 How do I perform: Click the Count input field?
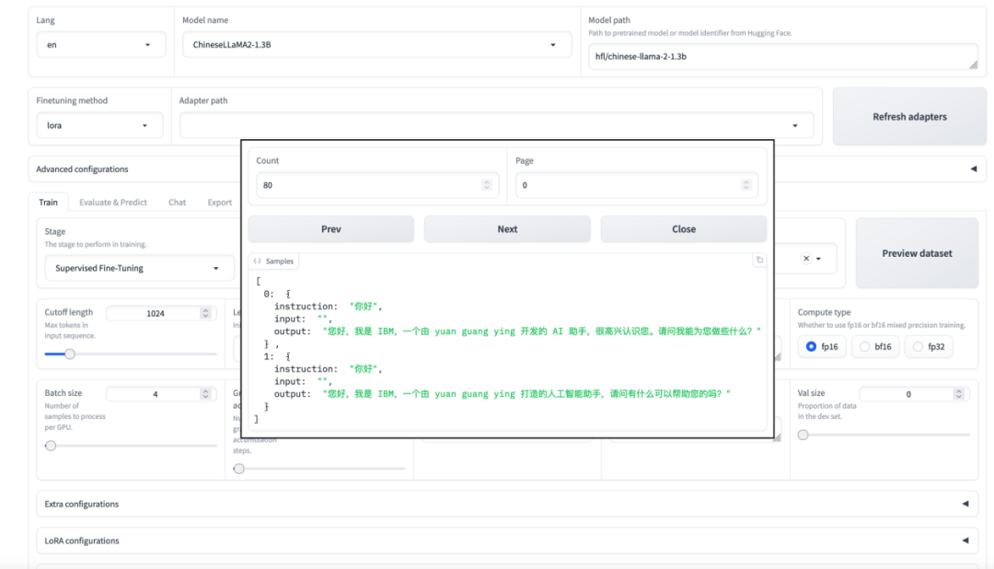click(x=377, y=185)
